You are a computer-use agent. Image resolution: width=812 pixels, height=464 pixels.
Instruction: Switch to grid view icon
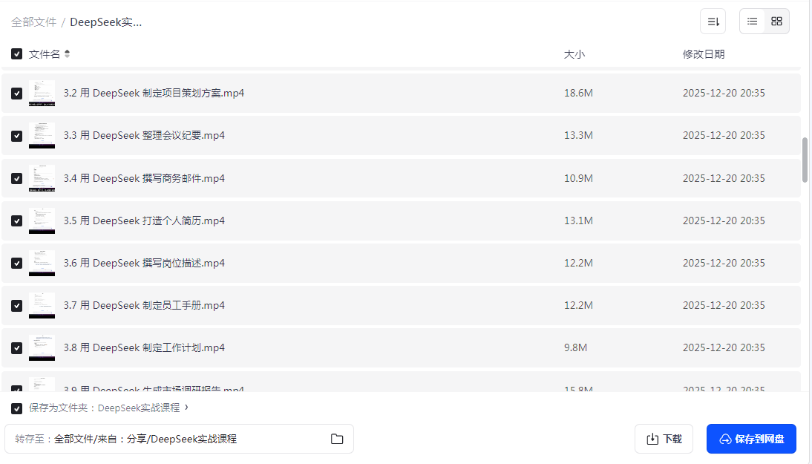[776, 22]
